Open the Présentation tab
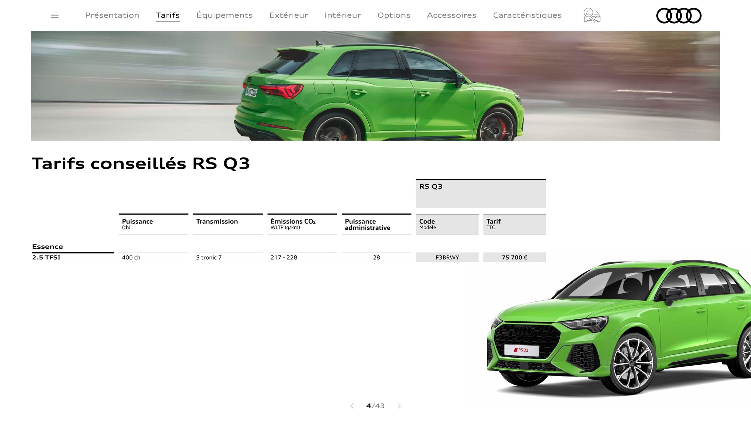Image resolution: width=751 pixels, height=422 pixels. (x=112, y=15)
